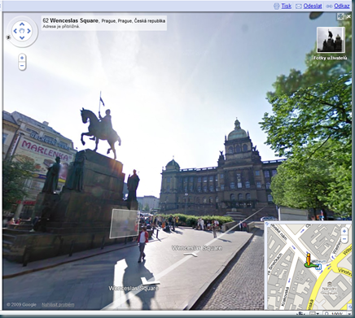The image size is (355, 318).
Task: Move forward using the road arrow toward the museum
Action: 191,254
